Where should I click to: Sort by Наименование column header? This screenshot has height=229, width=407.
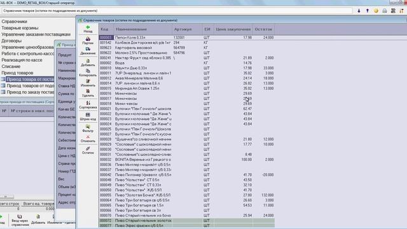point(142,29)
